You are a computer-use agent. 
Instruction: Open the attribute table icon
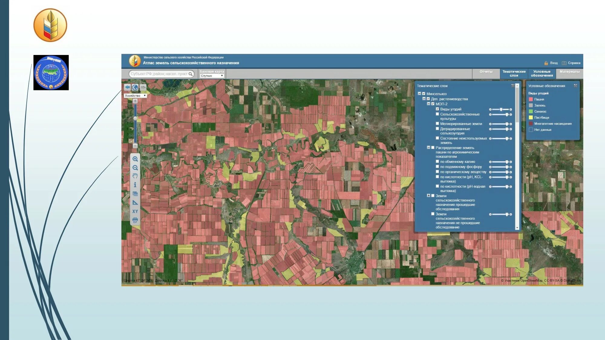[135, 194]
